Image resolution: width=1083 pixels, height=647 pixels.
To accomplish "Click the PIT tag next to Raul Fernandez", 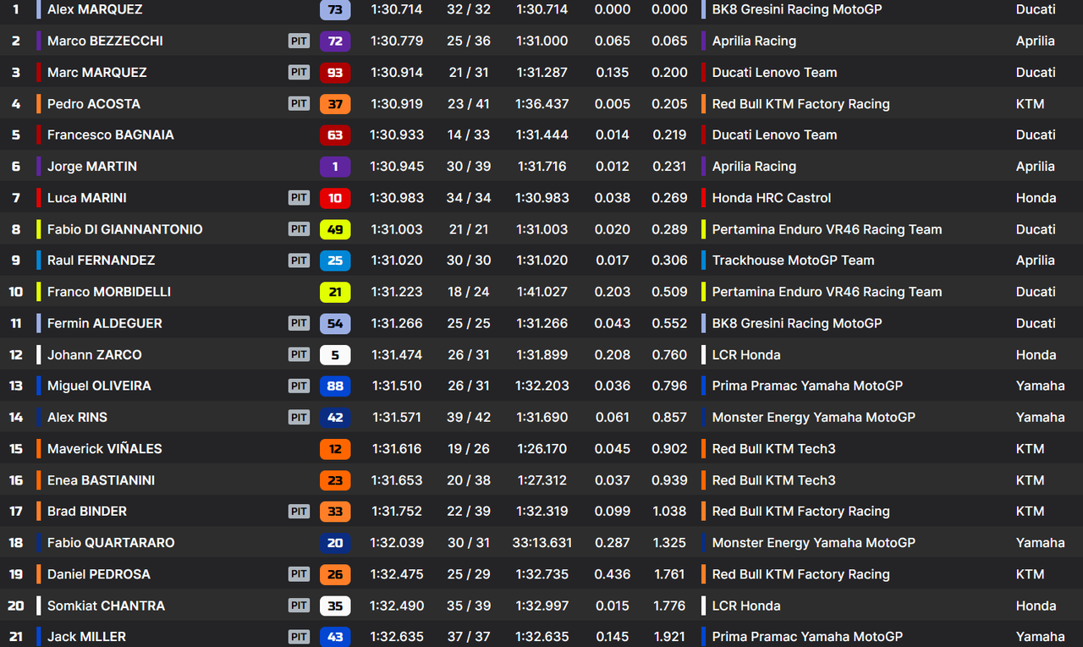I will (x=299, y=260).
